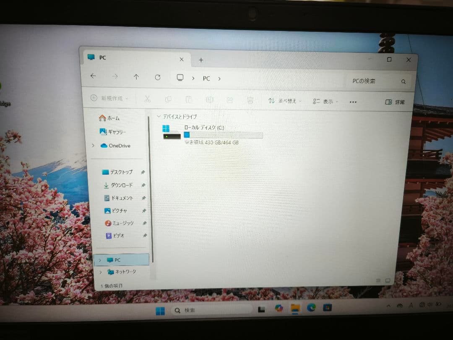This screenshot has height=340, width=453.
Task: Add a new tab with plus button
Action: [x=201, y=60]
